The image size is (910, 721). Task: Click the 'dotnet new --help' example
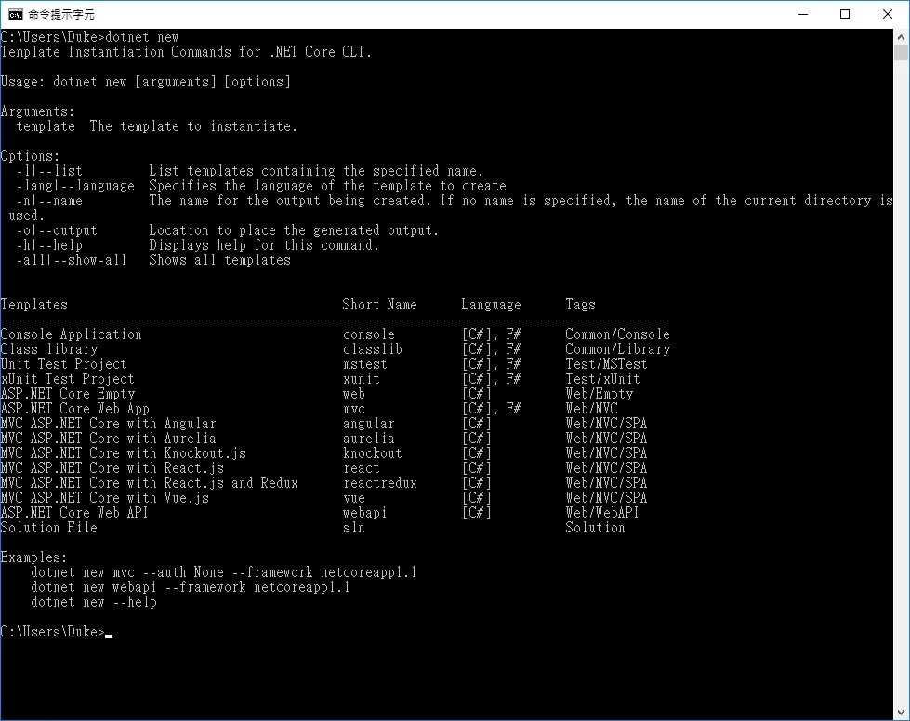pyautogui.click(x=94, y=602)
